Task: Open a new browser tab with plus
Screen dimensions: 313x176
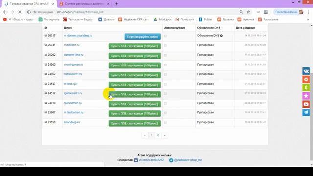Action: coord(117,4)
